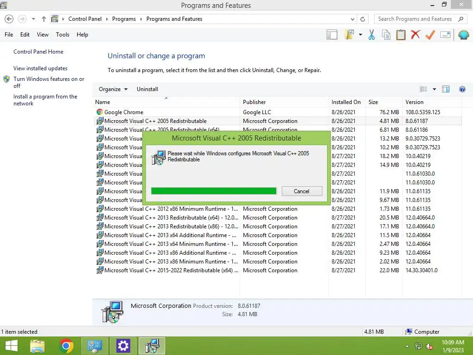Screen dimensions: 473x355
Task: Select Visual C++ 2015-2022 Redistributable (x64) row
Action: point(278,270)
